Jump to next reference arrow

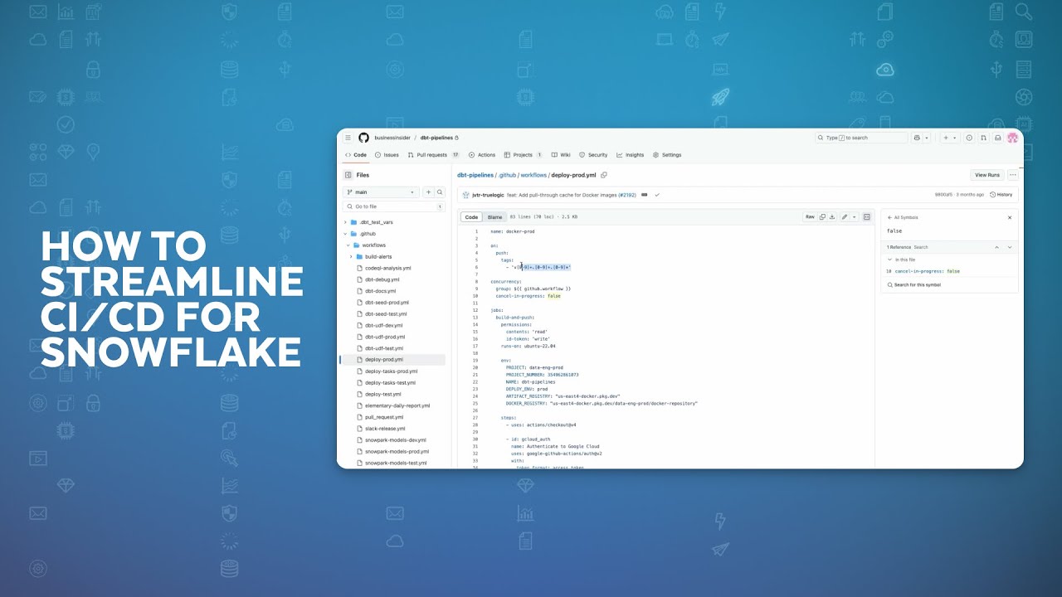click(1010, 247)
